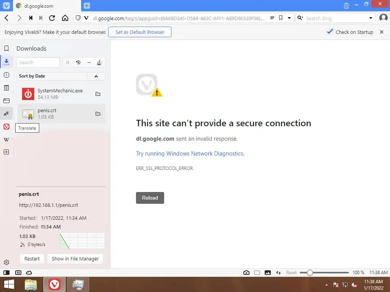Open Page Actions code icon
Viewport: 390px width, 292px height.
click(278, 273)
